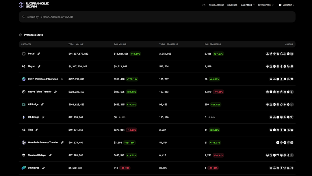Viewport: 312px width, 176px height.
Task: Click the +133.33% Gateway transfers badge
Action: tap(215, 142)
